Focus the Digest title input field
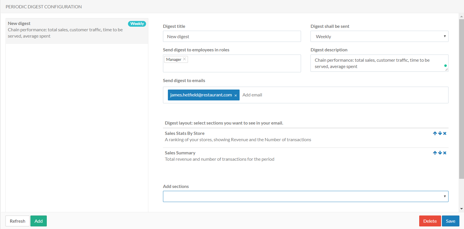Image resolution: width=464 pixels, height=229 pixels. click(x=232, y=36)
